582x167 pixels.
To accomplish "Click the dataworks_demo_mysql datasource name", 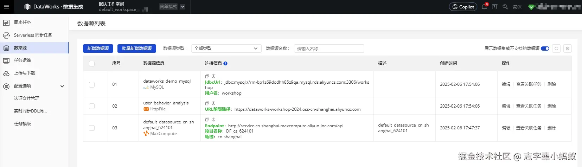I will pyautogui.click(x=167, y=81).
